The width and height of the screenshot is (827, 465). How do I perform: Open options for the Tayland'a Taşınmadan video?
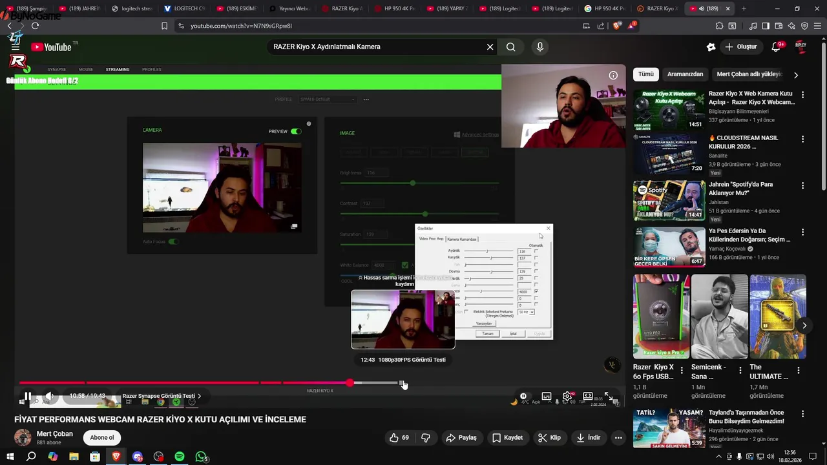click(803, 413)
